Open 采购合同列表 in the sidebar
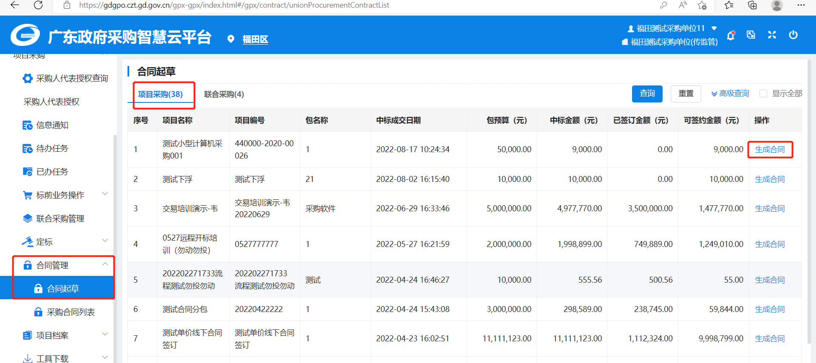The width and height of the screenshot is (816, 363). pos(71,312)
